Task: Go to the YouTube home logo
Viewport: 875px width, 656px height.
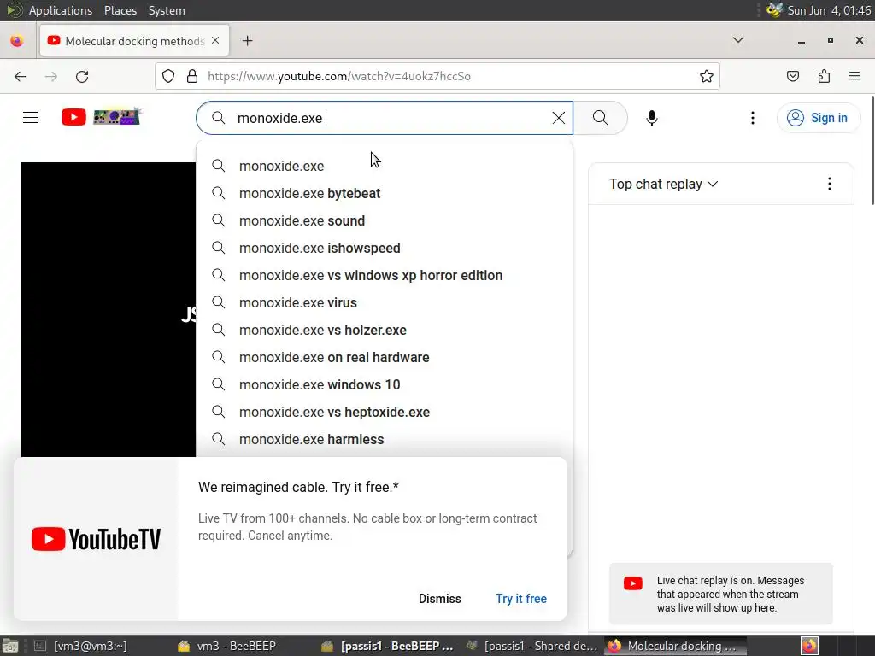Action: [x=101, y=117]
